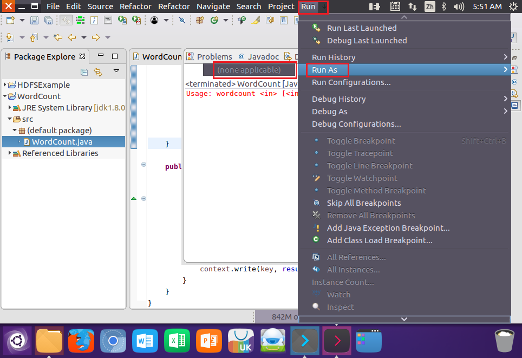
Task: Select WordCount.java in Package Explorer
Action: pyautogui.click(x=63, y=141)
